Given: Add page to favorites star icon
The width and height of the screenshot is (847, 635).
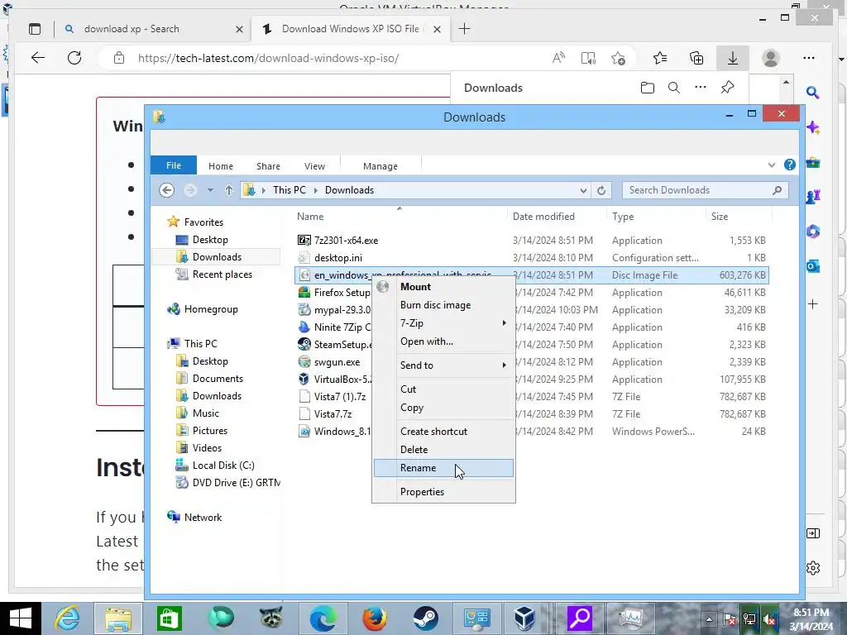Looking at the screenshot, I should [618, 58].
